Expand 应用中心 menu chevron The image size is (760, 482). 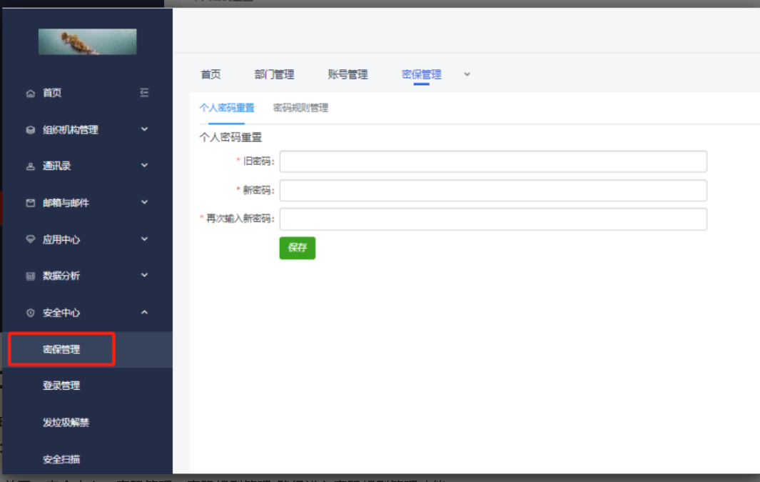144,239
